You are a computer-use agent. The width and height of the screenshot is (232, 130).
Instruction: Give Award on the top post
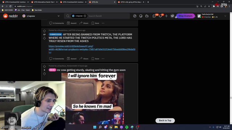click(x=72, y=23)
